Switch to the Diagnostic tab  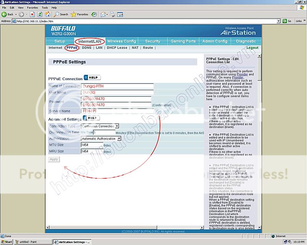pyautogui.click(x=246, y=41)
